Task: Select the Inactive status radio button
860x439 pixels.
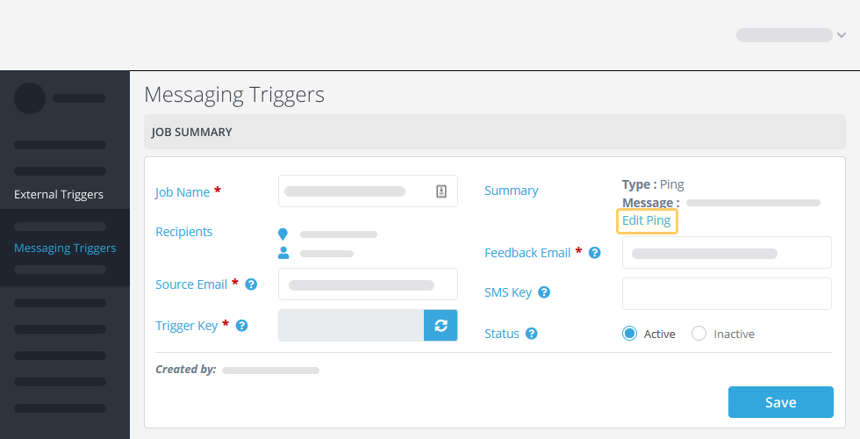Action: pyautogui.click(x=699, y=333)
